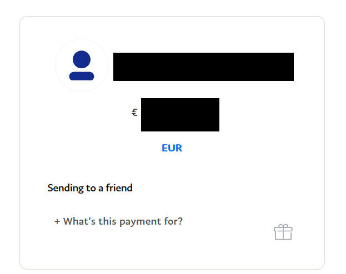Click the gift box icon
346x274 pixels.
[x=283, y=232]
